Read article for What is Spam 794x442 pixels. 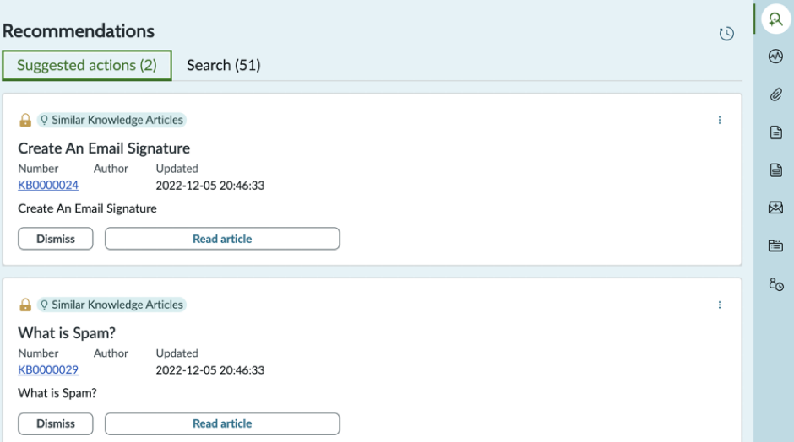(x=222, y=423)
